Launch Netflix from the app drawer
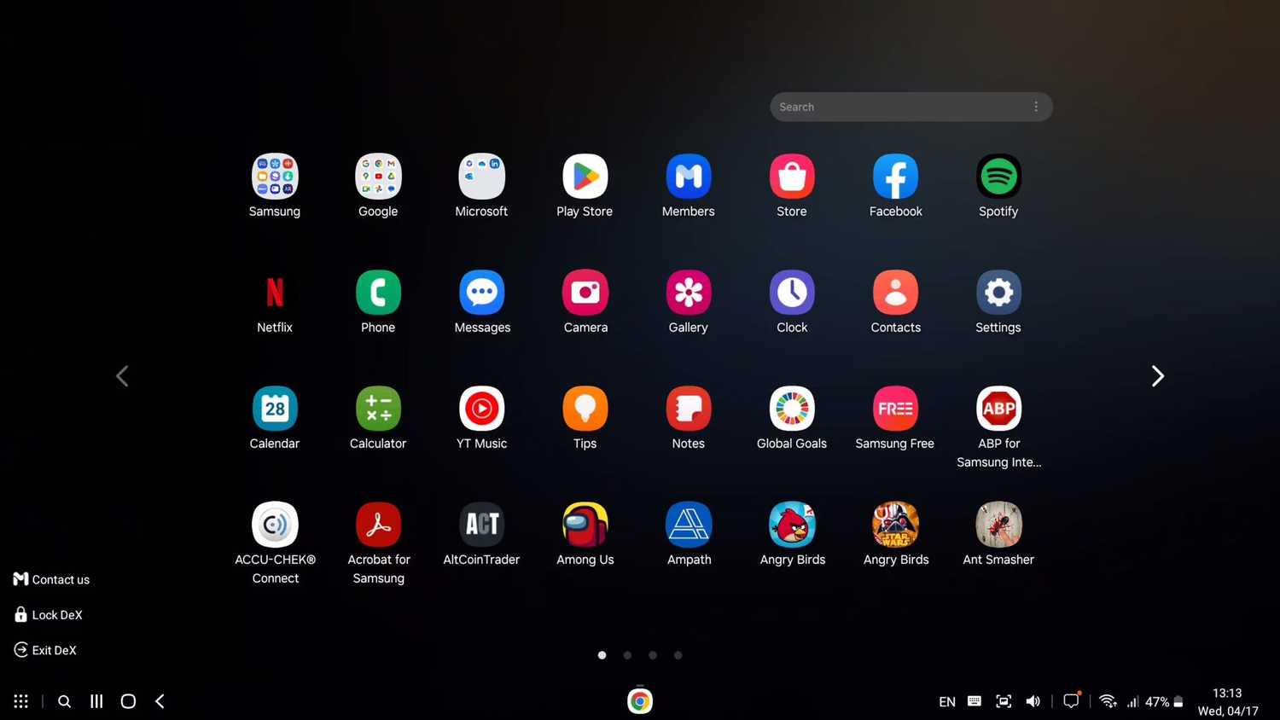 pyautogui.click(x=274, y=293)
